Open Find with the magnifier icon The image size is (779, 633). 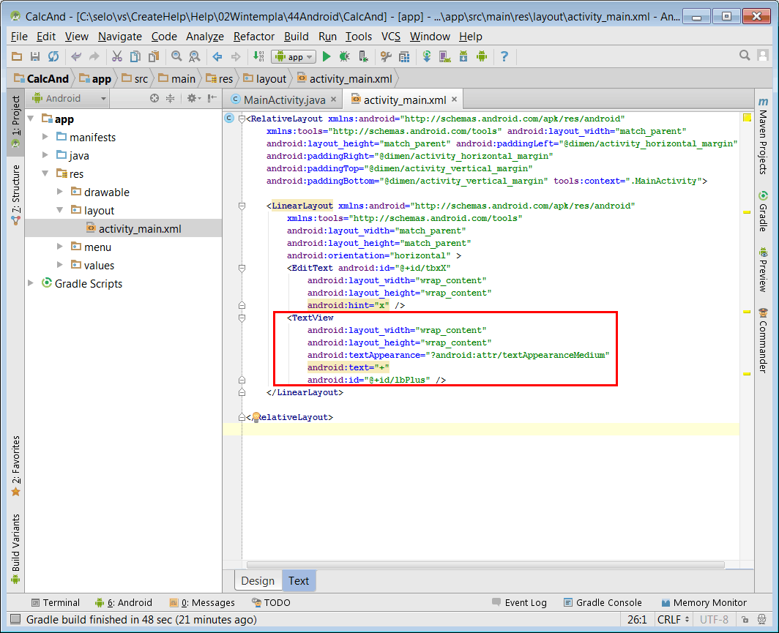pos(176,56)
